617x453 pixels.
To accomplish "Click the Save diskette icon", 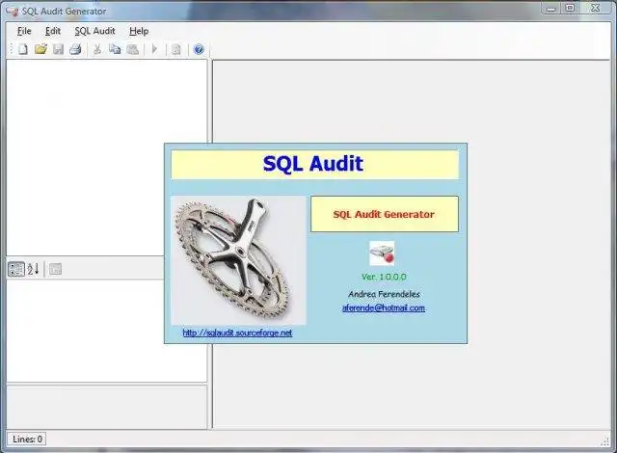I will [x=58, y=49].
